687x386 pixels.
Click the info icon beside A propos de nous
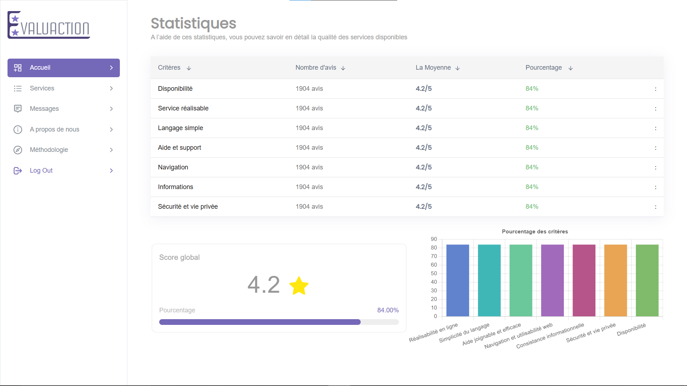coord(18,129)
